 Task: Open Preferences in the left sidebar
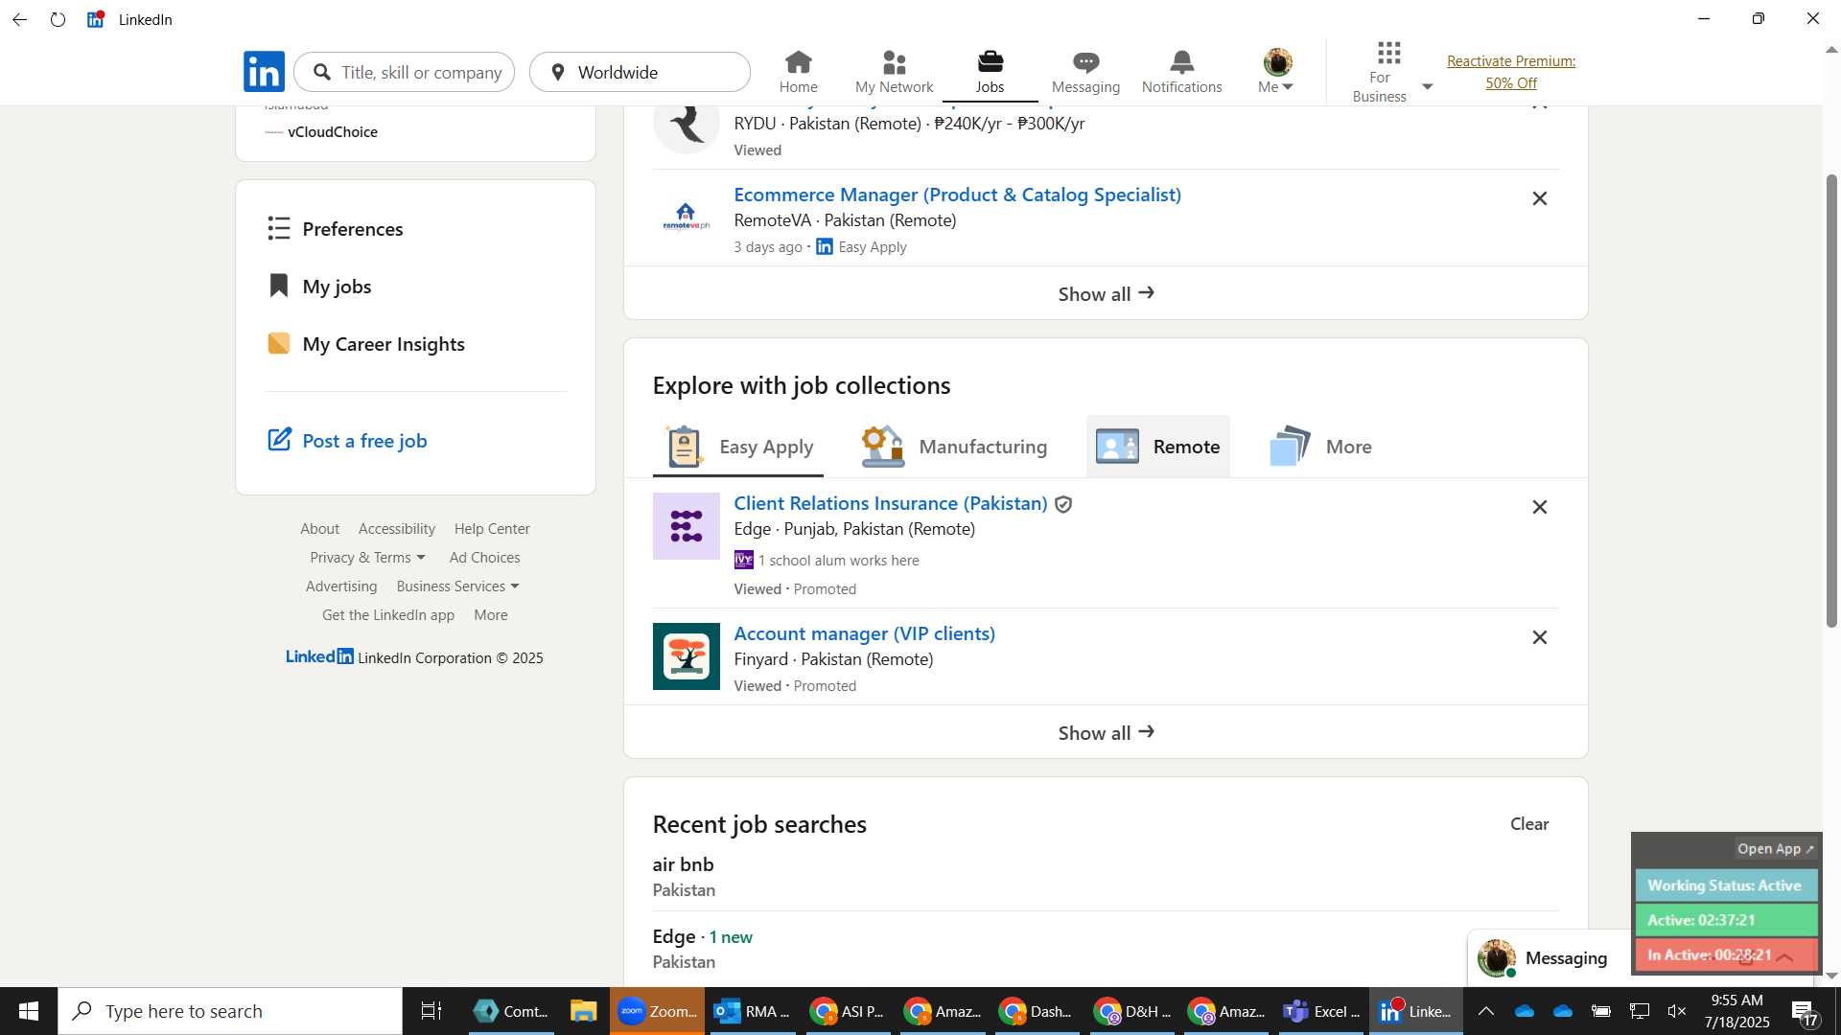tap(336, 228)
